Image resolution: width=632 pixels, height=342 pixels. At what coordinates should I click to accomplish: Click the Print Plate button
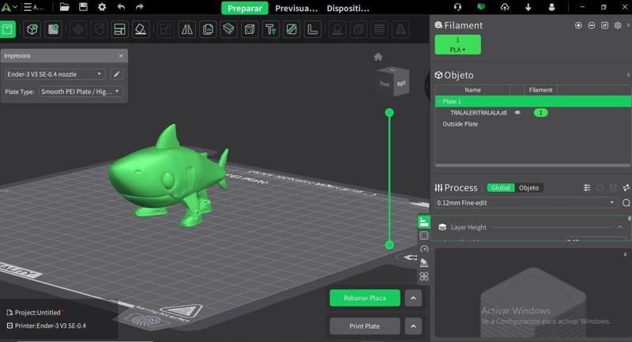click(x=365, y=326)
